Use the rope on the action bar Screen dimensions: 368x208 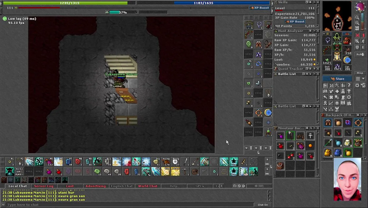click(x=195, y=172)
